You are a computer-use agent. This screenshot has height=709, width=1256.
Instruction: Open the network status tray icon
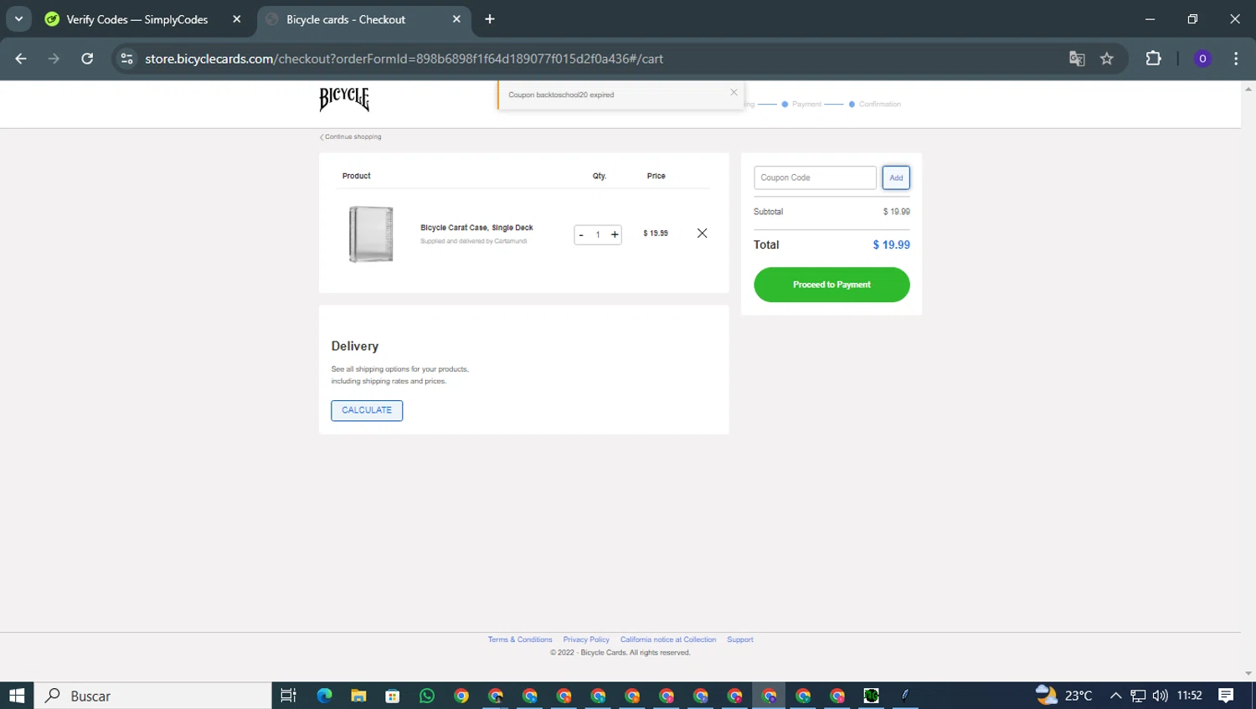pyautogui.click(x=1138, y=696)
